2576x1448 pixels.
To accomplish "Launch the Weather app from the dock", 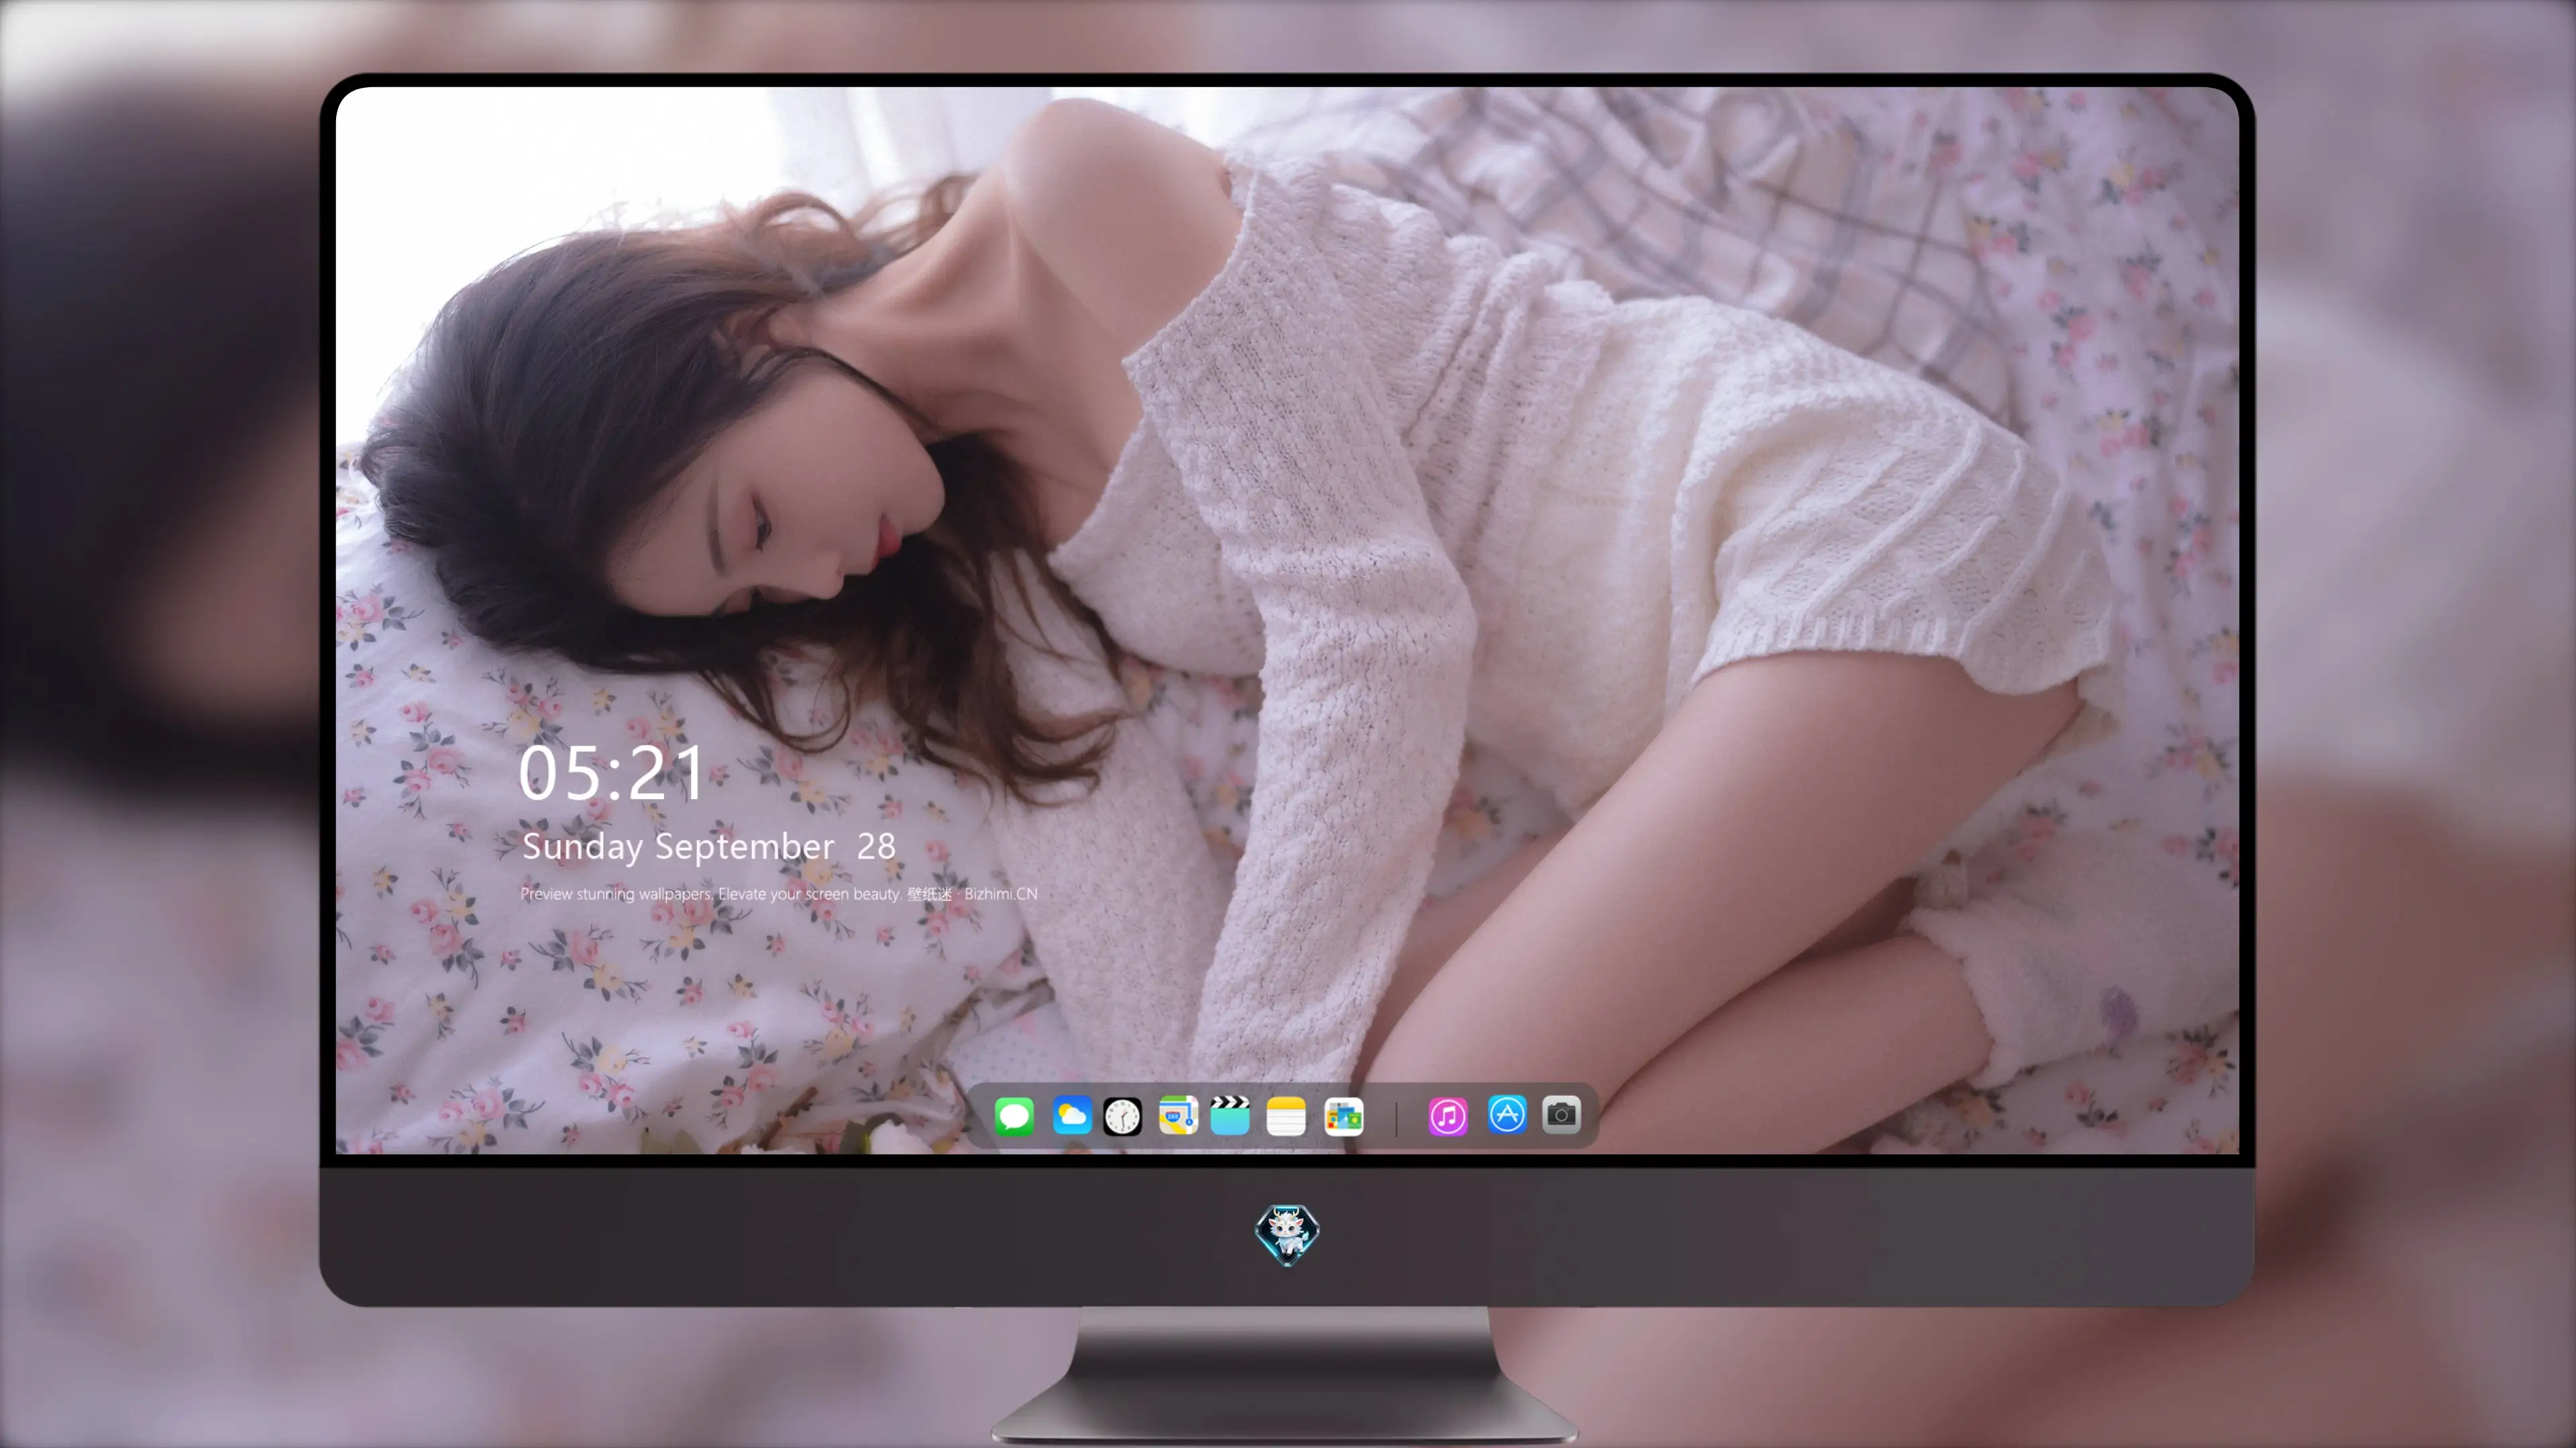I will coord(1071,1116).
